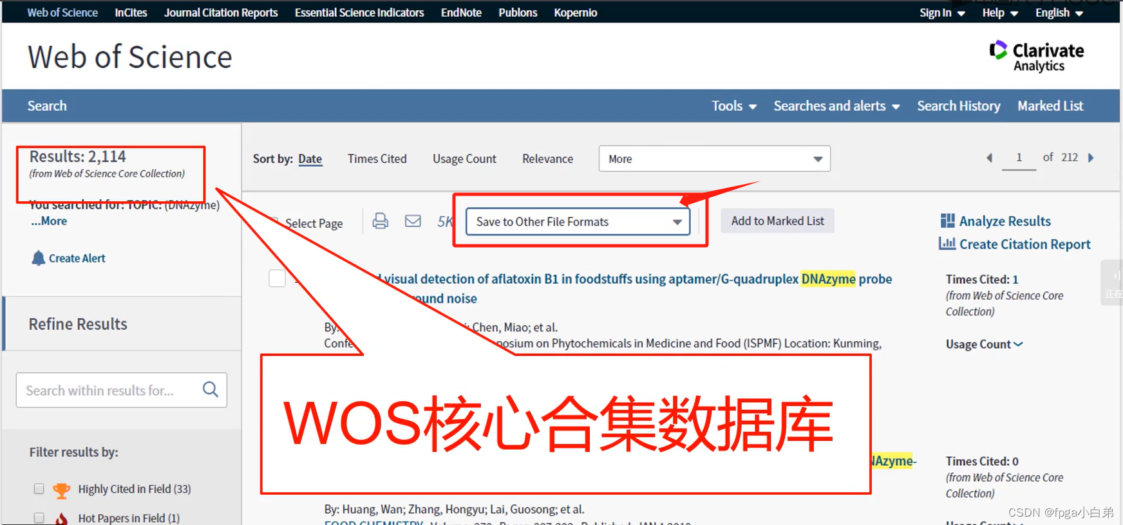1123x525 pixels.
Task: Expand the Tools menu
Action: click(x=733, y=106)
